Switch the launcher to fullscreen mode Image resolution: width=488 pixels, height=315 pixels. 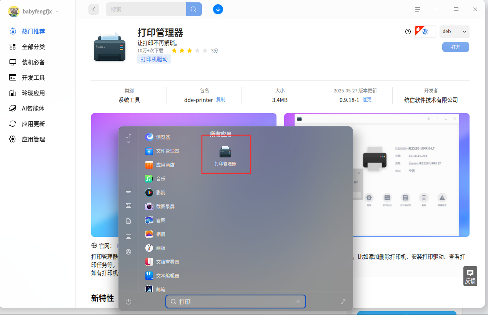(343, 302)
